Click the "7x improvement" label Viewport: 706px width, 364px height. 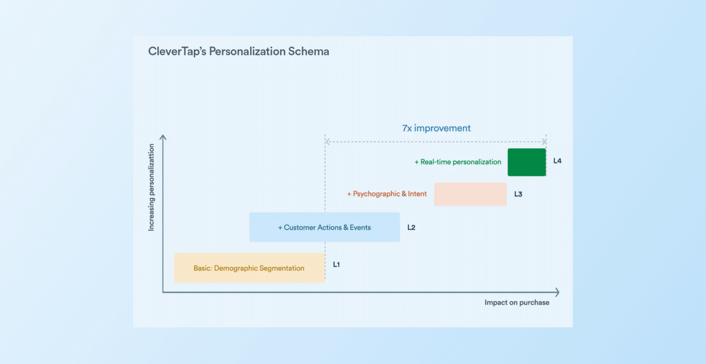pos(436,128)
